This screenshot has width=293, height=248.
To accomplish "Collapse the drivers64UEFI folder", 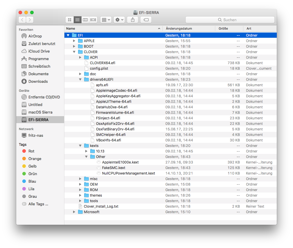I will tap(80, 80).
